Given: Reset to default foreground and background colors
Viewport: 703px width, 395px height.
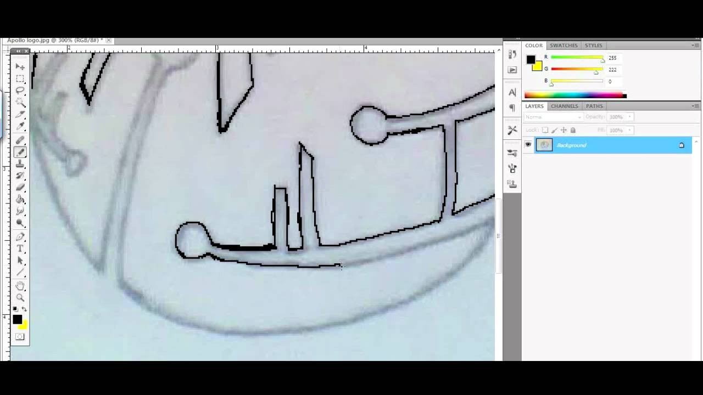Looking at the screenshot, I should pyautogui.click(x=16, y=309).
